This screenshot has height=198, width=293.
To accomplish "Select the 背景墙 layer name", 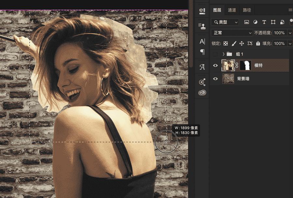I will pos(243,79).
